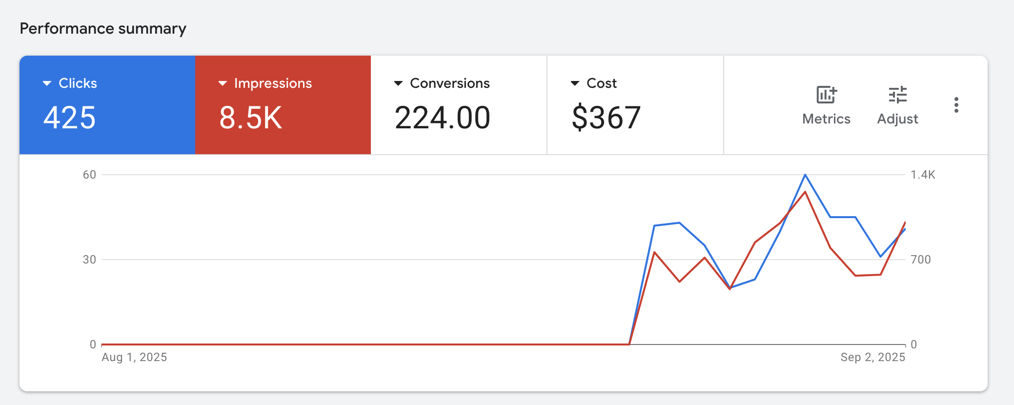This screenshot has width=1014, height=405.
Task: Select the Cost value $367
Action: [x=606, y=118]
